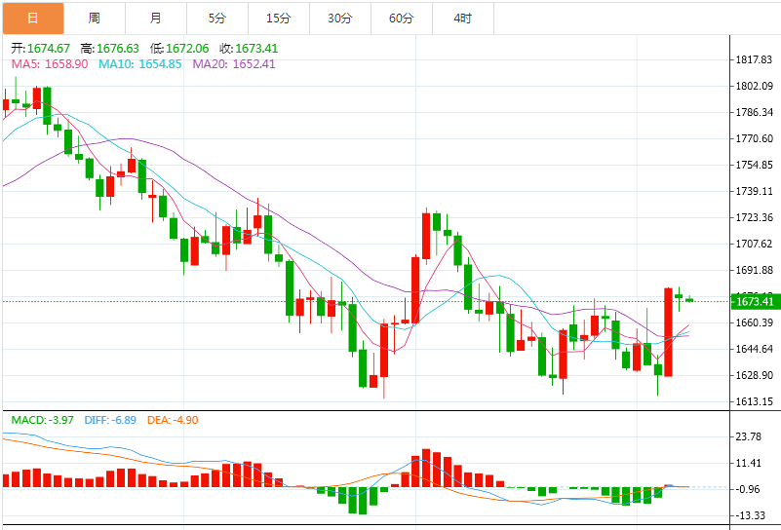Click the 1817.83 price axis label

pos(754,59)
